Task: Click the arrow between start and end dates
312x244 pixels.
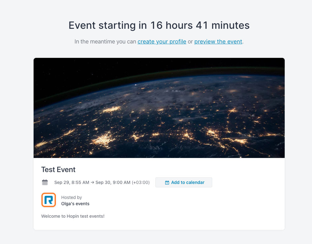Action: (x=92, y=182)
